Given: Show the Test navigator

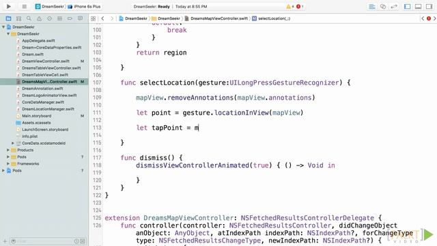Looking at the screenshot, I should point(49,18).
